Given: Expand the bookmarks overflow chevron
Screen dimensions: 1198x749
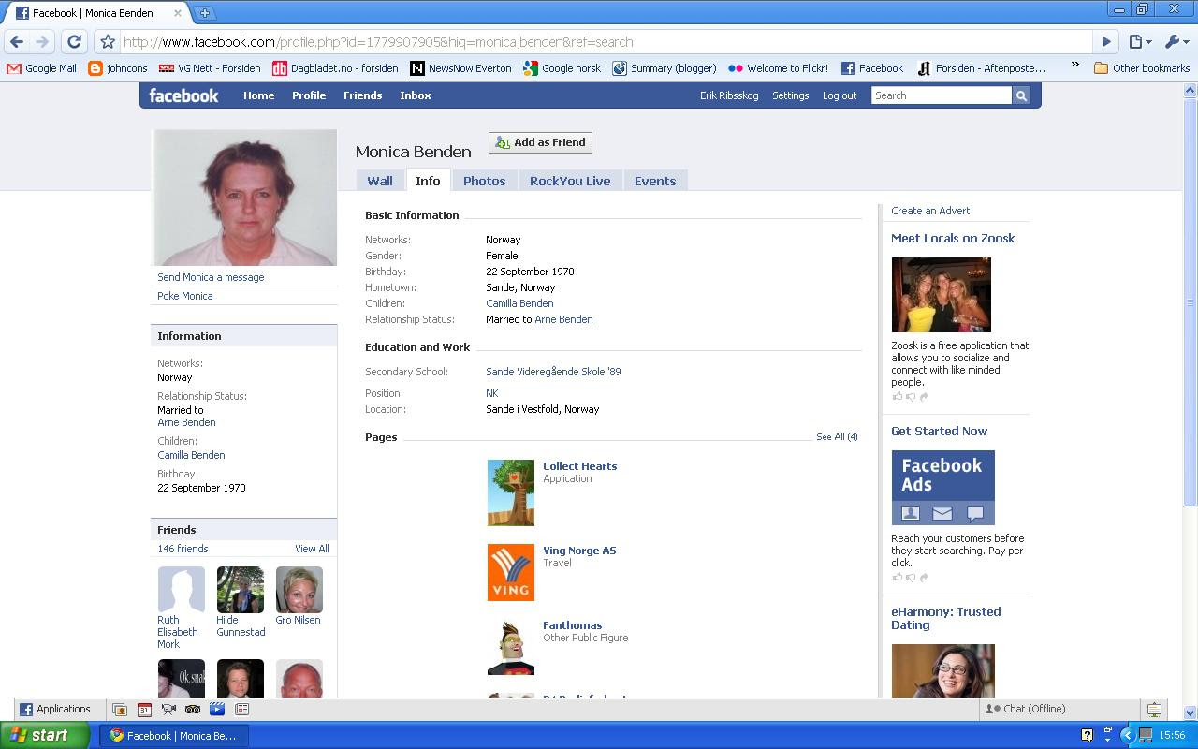Looking at the screenshot, I should click(1074, 66).
